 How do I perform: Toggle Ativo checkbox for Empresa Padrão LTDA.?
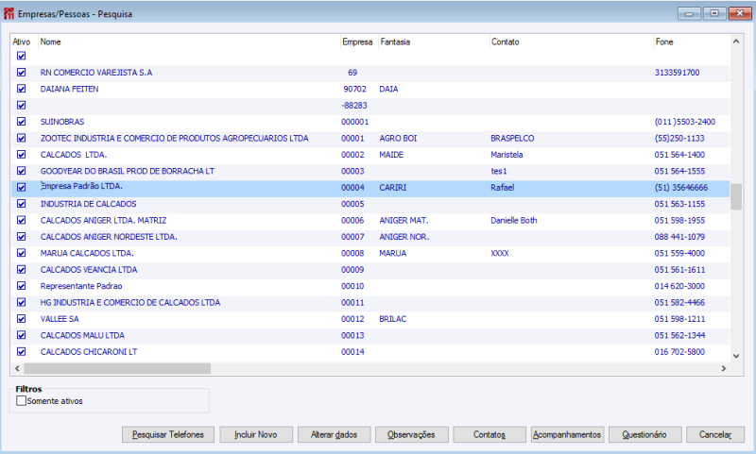pyautogui.click(x=21, y=187)
